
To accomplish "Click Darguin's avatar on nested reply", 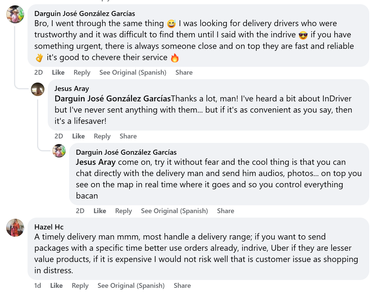I will tap(59, 151).
